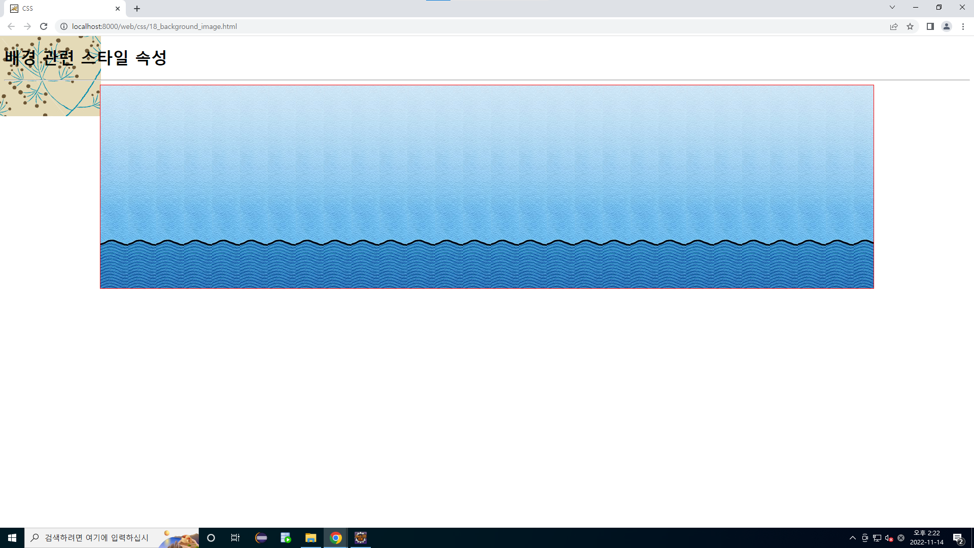The height and width of the screenshot is (548, 974).
Task: Open File Explorer from the taskbar
Action: pyautogui.click(x=310, y=538)
